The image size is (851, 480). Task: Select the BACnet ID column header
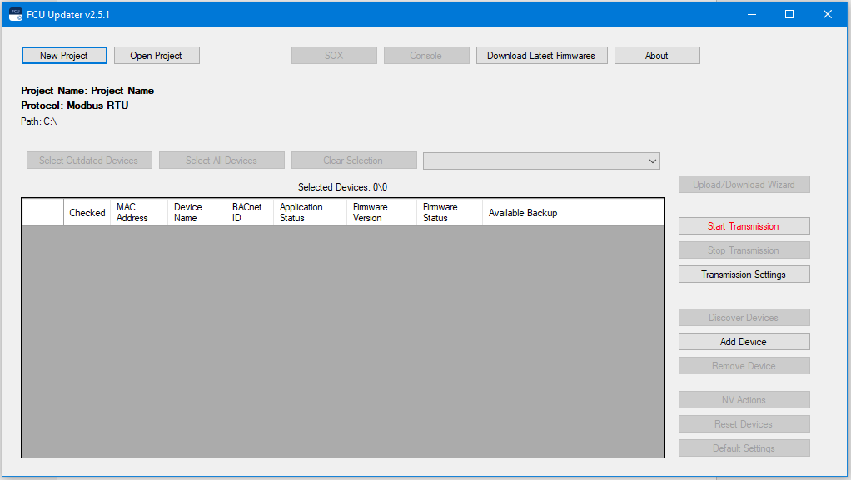tap(249, 213)
